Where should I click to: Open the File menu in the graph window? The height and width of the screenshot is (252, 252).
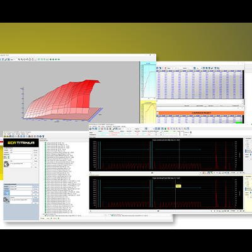[90, 127]
